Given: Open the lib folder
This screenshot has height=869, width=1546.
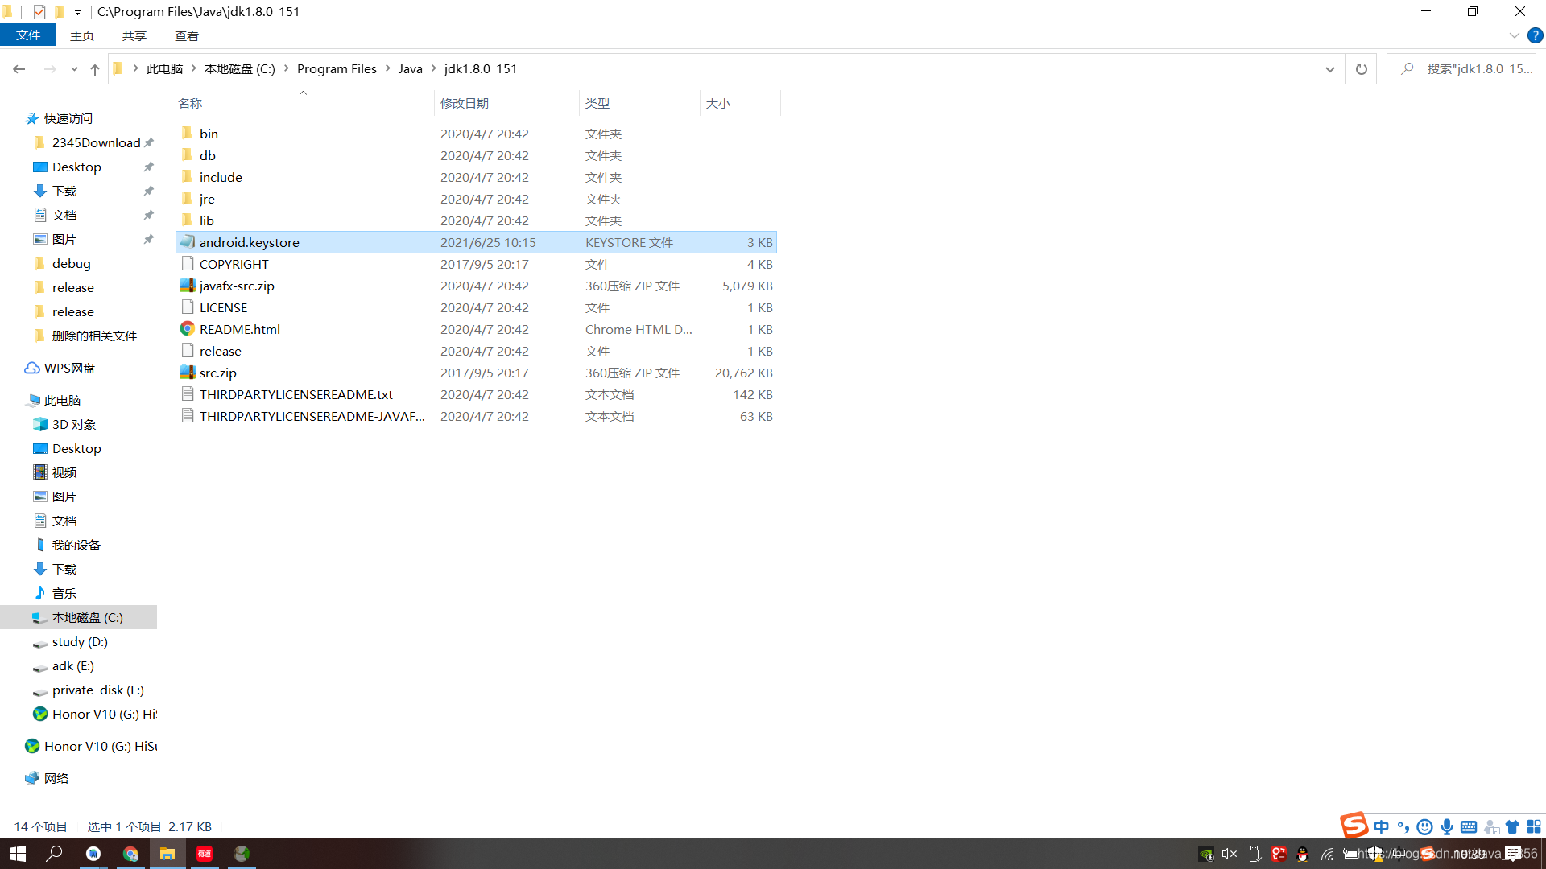Looking at the screenshot, I should (206, 220).
